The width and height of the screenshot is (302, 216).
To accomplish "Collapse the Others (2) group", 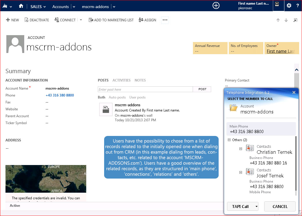I will click(x=229, y=140).
